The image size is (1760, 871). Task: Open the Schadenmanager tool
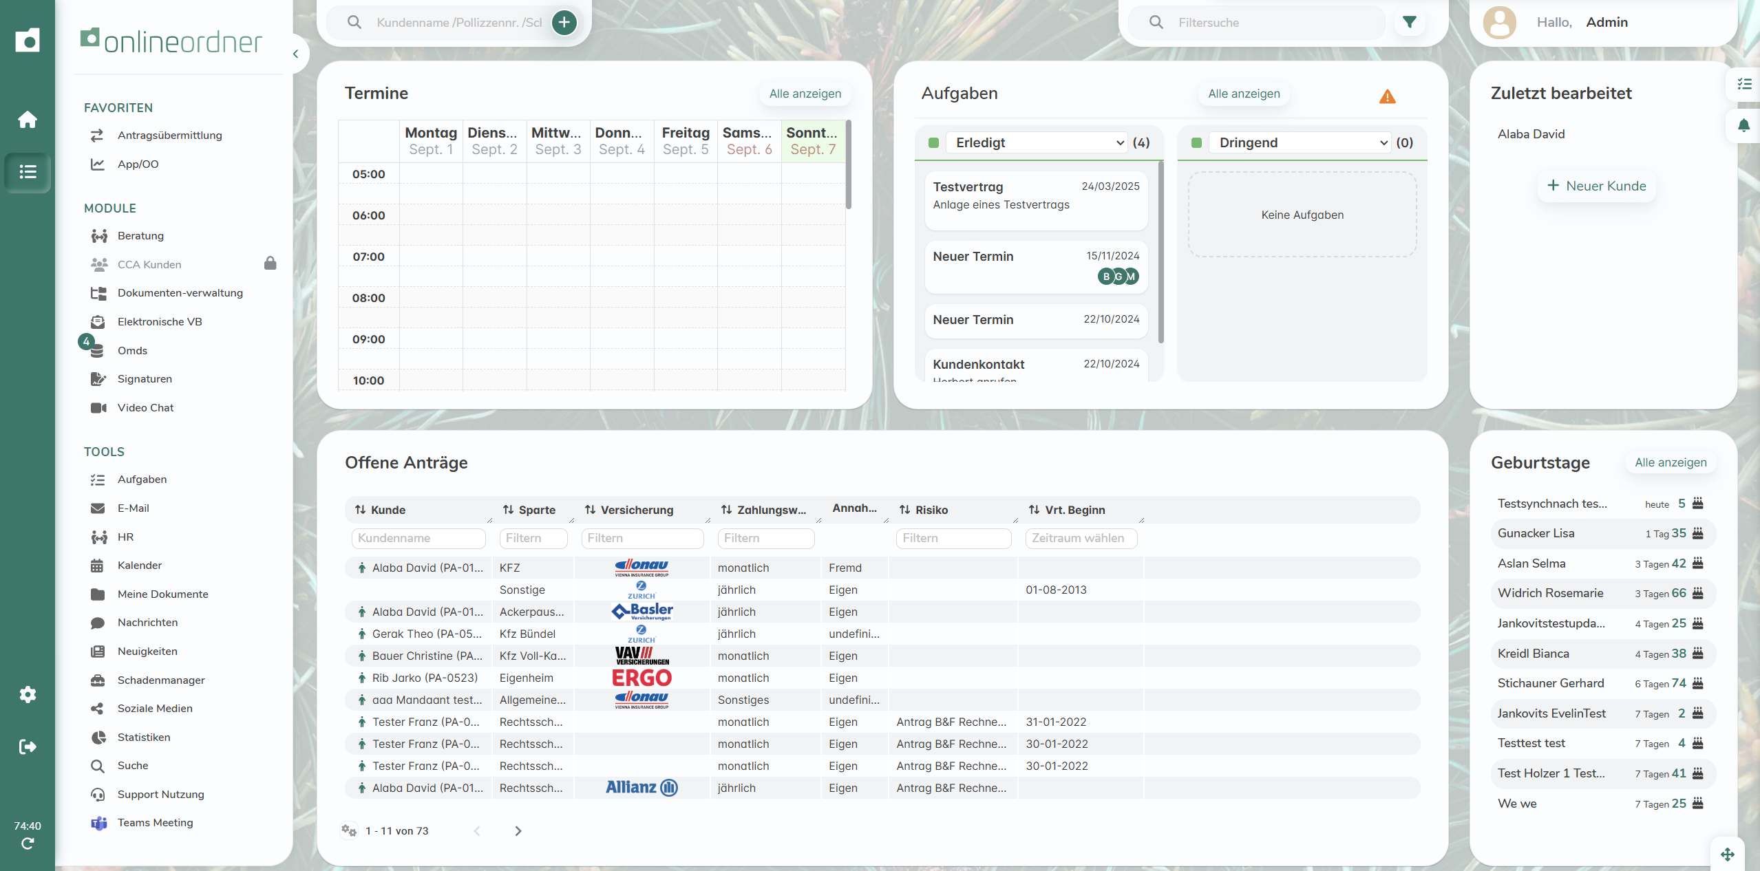point(160,680)
